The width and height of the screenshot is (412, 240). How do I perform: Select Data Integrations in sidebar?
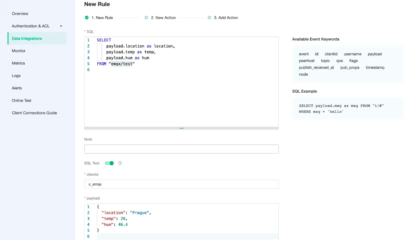pyautogui.click(x=27, y=38)
